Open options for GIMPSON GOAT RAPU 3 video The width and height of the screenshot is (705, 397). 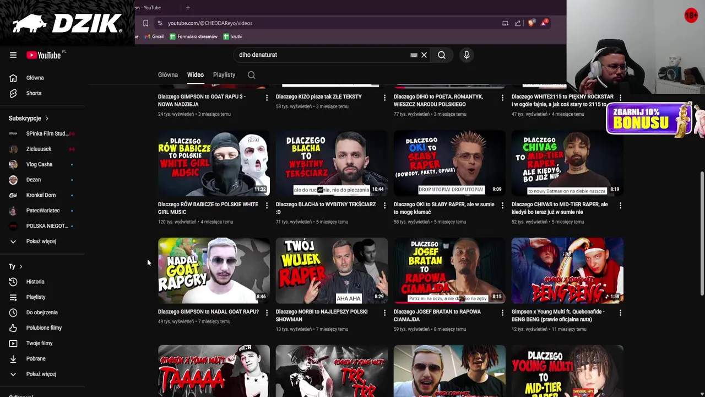(267, 98)
